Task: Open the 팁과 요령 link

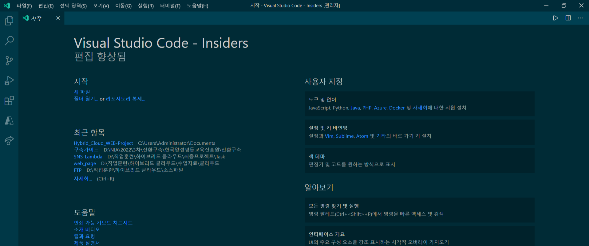Action: pos(84,236)
